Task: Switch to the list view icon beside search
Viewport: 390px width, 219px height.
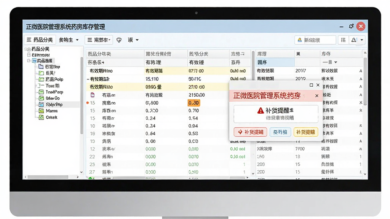Action: (x=343, y=40)
